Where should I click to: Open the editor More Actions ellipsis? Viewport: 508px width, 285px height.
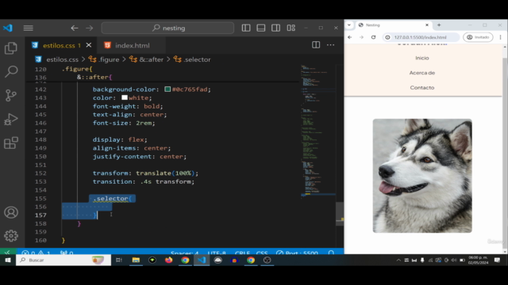click(330, 45)
